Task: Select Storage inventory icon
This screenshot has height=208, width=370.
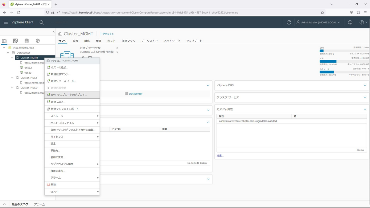Action: pyautogui.click(x=27, y=41)
